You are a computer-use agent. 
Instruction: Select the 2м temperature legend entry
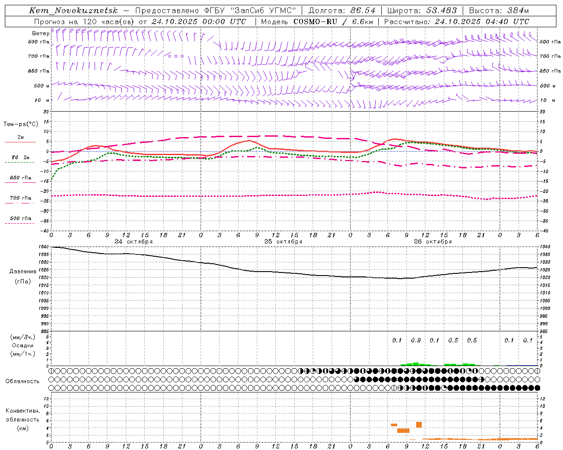(21, 138)
